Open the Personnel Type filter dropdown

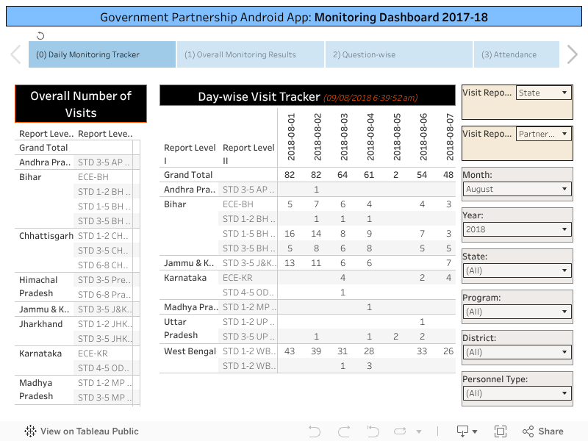pos(517,393)
